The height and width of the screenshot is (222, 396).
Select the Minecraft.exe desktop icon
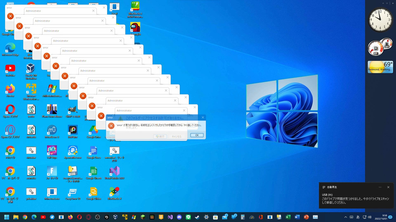click(x=52, y=194)
